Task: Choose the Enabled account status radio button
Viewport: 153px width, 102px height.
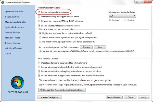Action: (x=110, y=20)
